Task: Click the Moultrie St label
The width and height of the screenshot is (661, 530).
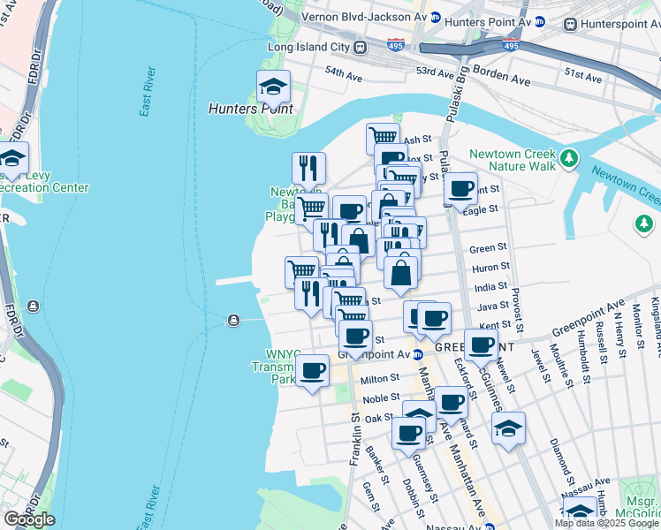Action: click(x=561, y=366)
